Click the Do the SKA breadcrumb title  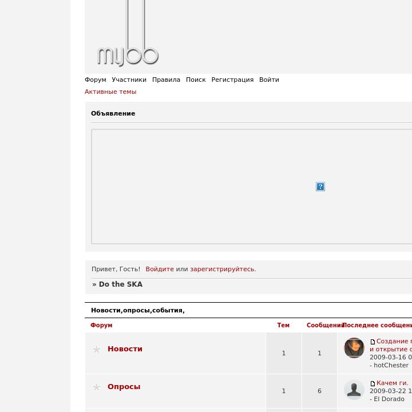(121, 284)
